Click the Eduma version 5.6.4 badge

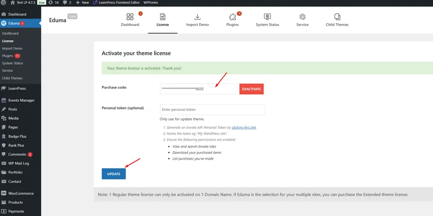pos(72,16)
